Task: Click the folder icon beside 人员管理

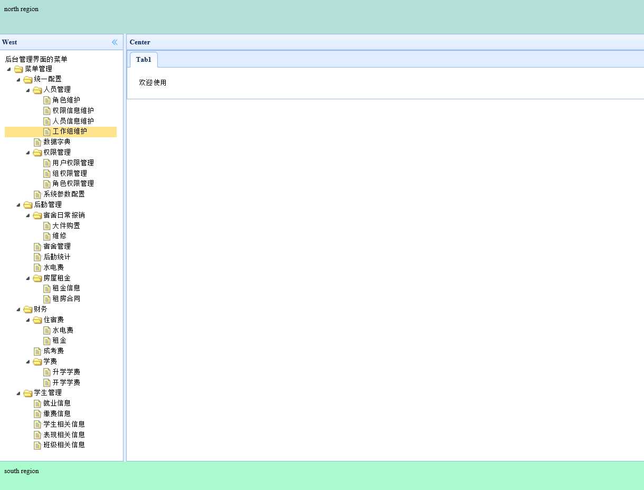Action: [x=37, y=90]
